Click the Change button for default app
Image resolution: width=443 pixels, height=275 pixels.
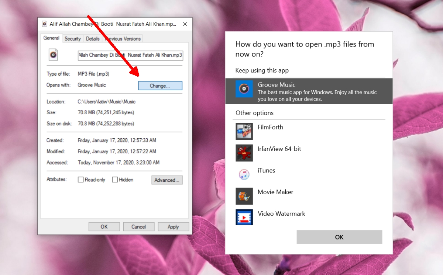click(160, 86)
